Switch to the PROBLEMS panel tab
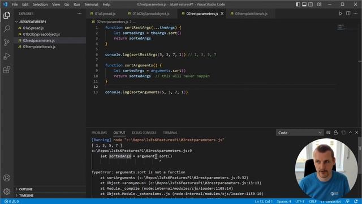Image resolution: width=362 pixels, height=204 pixels. point(99,133)
